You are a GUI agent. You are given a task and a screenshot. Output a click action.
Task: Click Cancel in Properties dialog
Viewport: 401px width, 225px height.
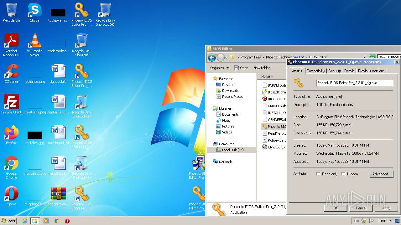pos(361,208)
